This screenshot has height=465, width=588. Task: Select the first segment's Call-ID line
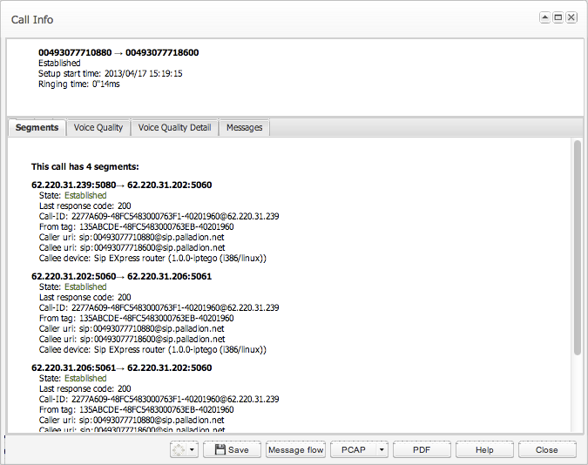(159, 216)
